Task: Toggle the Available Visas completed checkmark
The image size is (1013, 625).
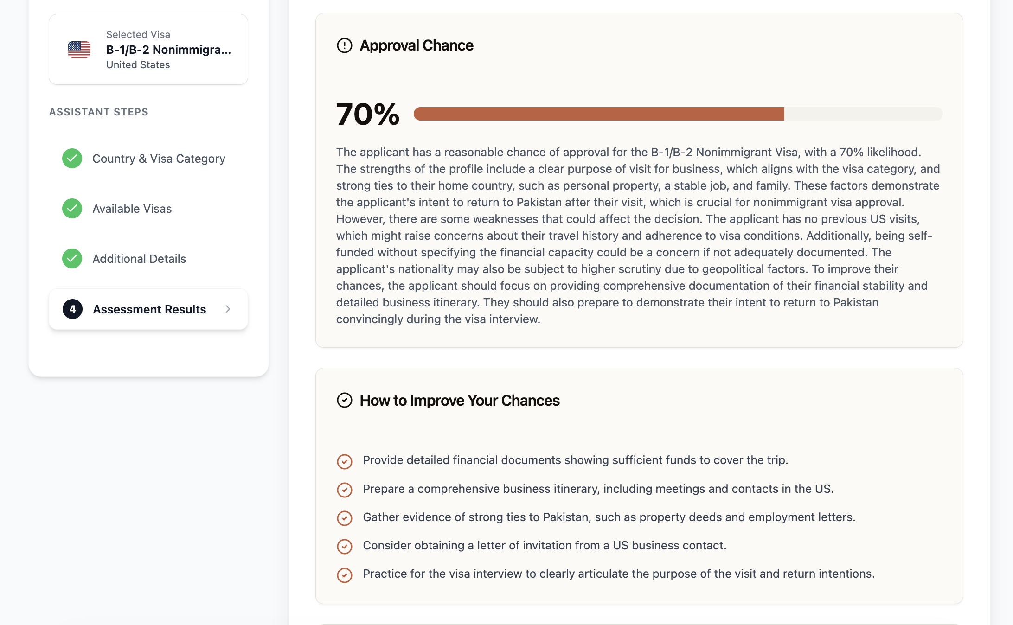Action: 72,208
